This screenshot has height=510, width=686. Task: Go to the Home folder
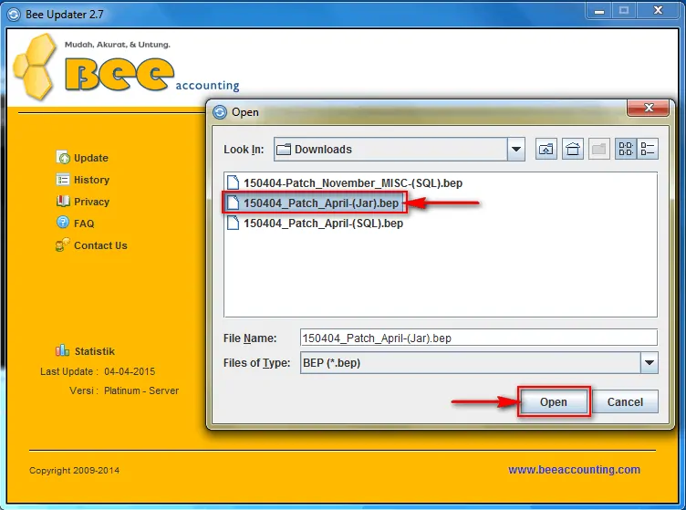pyautogui.click(x=573, y=149)
